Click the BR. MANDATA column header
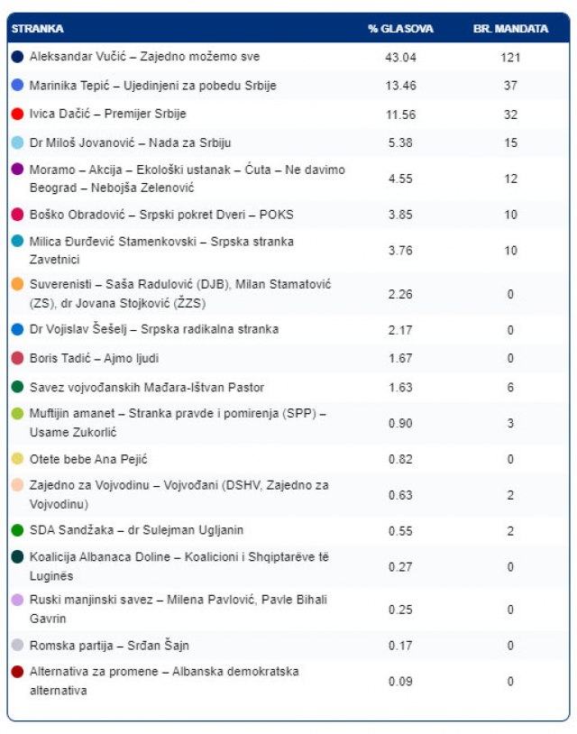 tap(510, 29)
